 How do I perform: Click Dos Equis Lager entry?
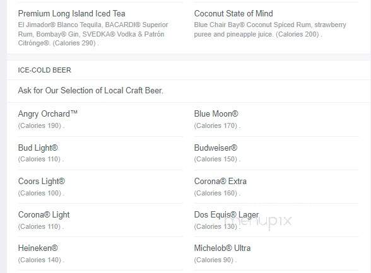tap(227, 215)
